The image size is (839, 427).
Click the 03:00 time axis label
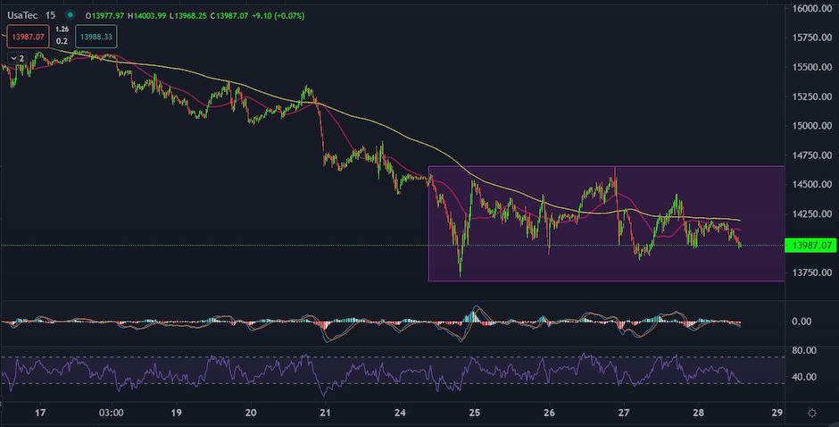tap(112, 413)
